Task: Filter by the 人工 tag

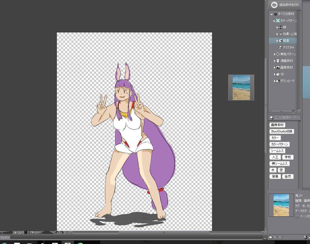Action: pyautogui.click(x=275, y=157)
